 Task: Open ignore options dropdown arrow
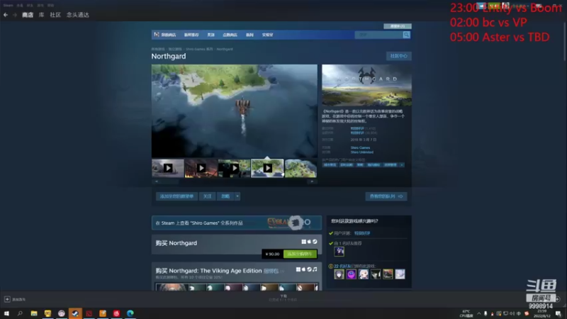tap(237, 196)
